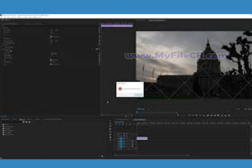Viewport: 252px width, 168px height.
Task: Select the Track Select Forward tool
Action: [110, 124]
